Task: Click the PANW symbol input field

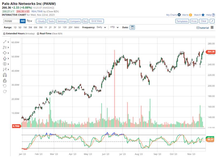Action: (12, 21)
